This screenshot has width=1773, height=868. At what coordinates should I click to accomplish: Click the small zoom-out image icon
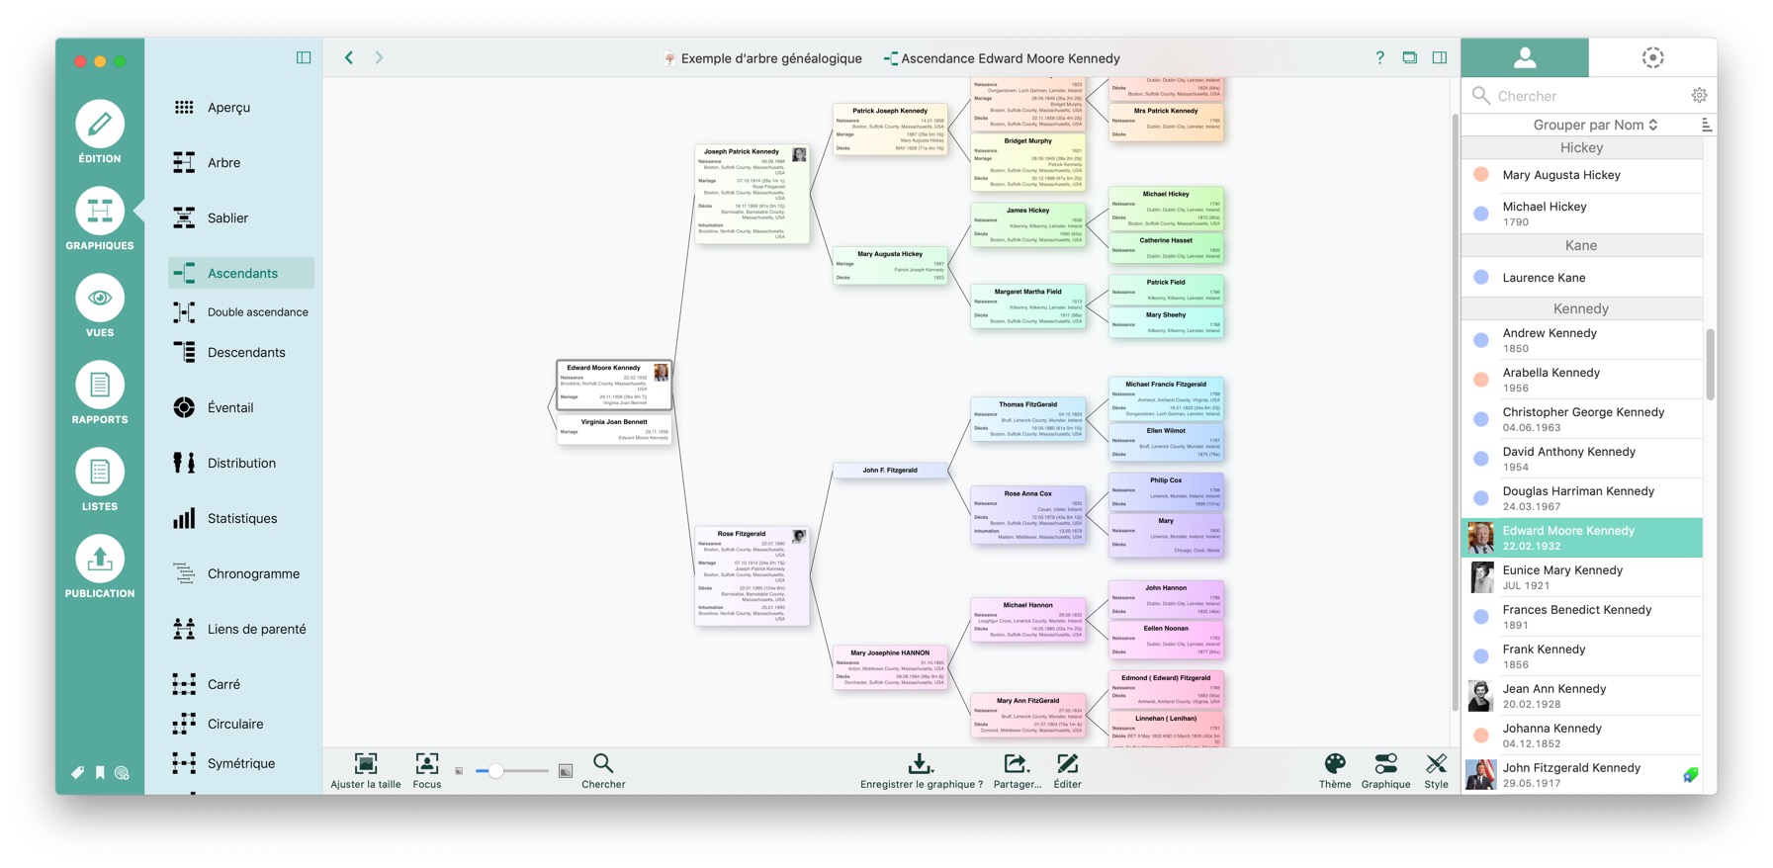pyautogui.click(x=459, y=771)
